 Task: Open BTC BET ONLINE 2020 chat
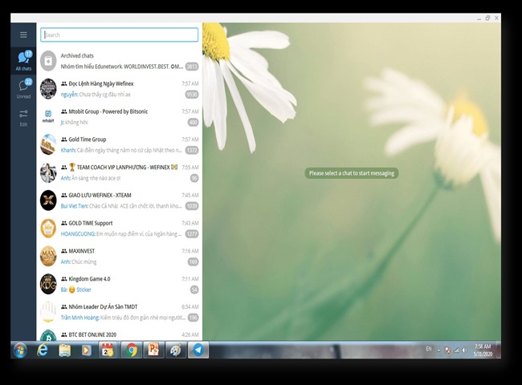coord(119,334)
